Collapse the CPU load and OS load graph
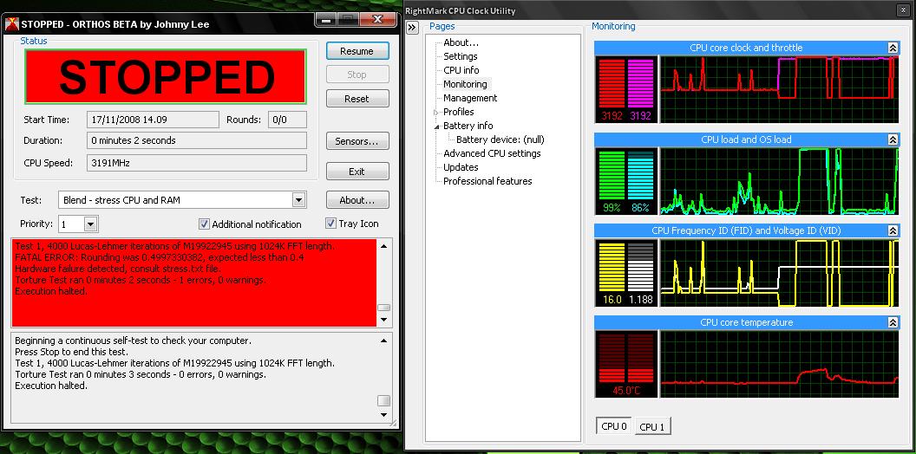916x454 pixels. tap(893, 139)
